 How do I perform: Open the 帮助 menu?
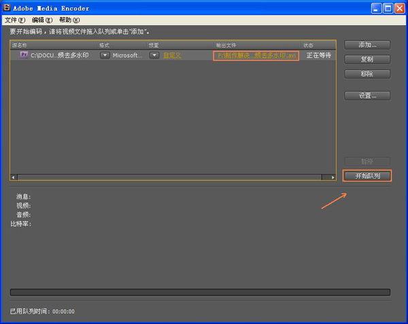(69, 20)
